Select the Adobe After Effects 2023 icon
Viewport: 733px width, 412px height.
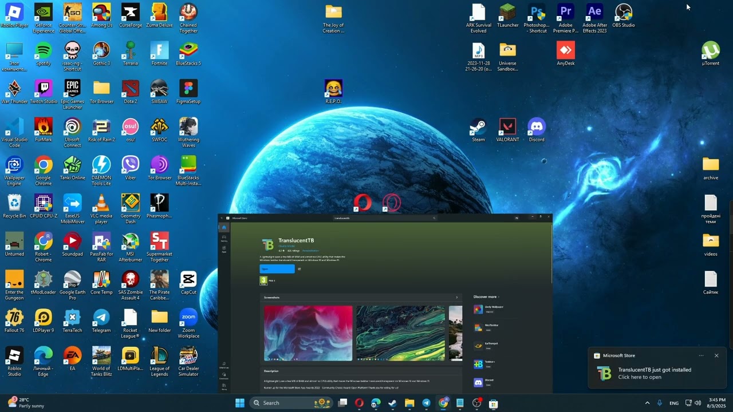594,18
